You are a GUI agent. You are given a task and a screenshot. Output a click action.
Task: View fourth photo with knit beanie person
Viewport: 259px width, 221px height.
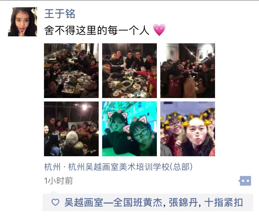(x=71, y=129)
